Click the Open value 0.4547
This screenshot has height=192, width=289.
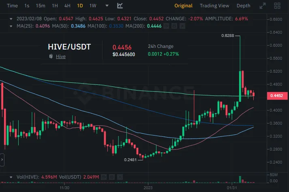click(66, 19)
